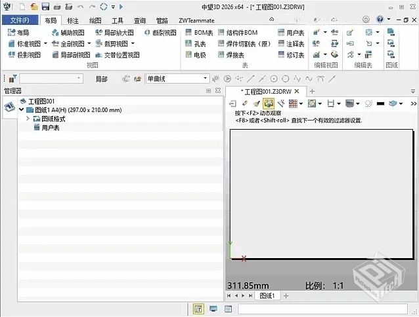Screen dimensions: 419x317
Task: Click the black line color swatch in drawing toolbar
Action: point(380,103)
